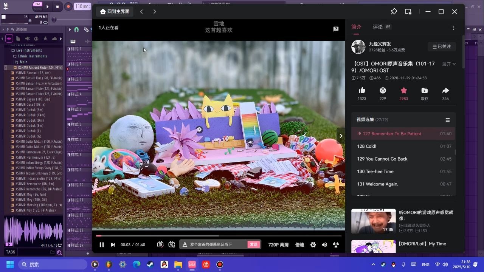The image size is (484, 272).
Task: Select FL Studio browser sounds tab icon
Action: pyautogui.click(x=9, y=39)
